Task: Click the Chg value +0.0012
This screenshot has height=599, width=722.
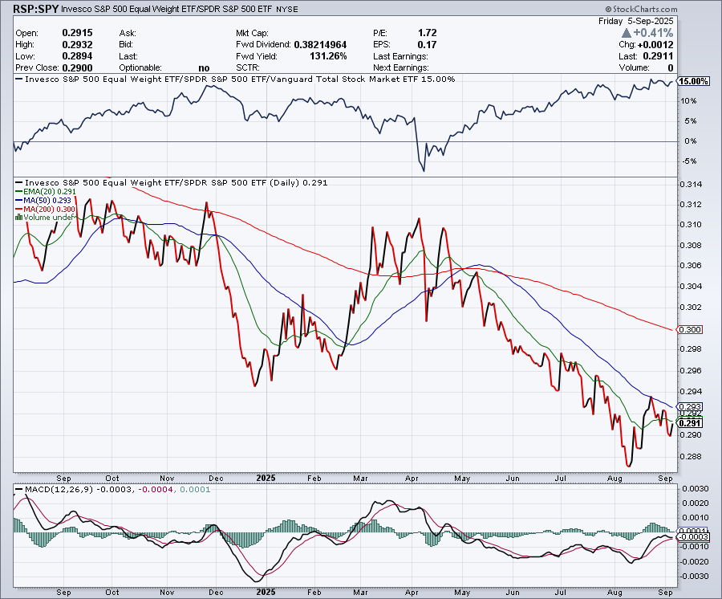Action: (655, 45)
